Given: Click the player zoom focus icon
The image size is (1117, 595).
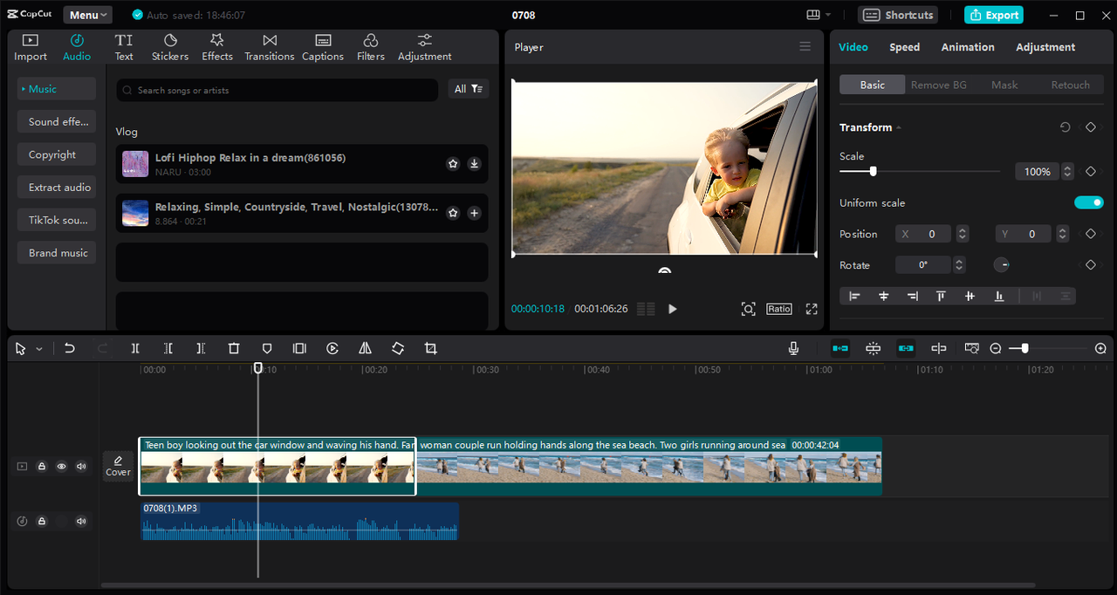Looking at the screenshot, I should point(748,309).
